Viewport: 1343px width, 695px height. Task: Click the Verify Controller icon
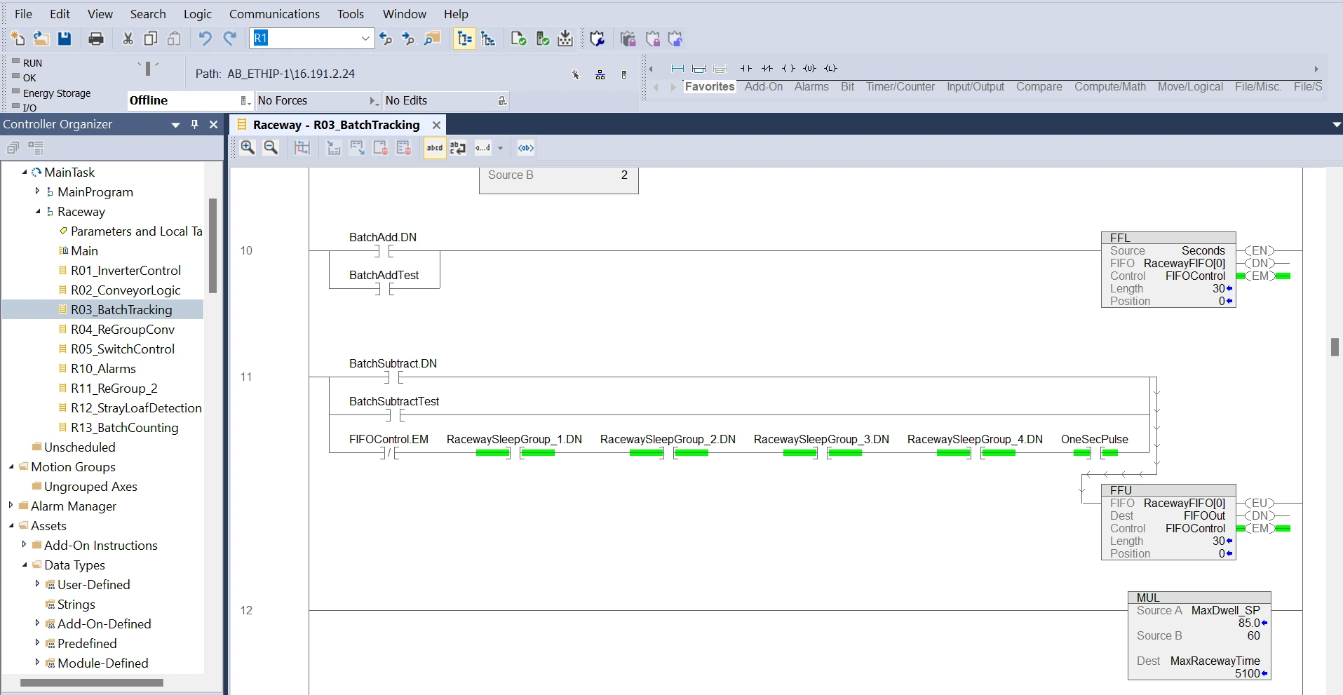click(542, 39)
